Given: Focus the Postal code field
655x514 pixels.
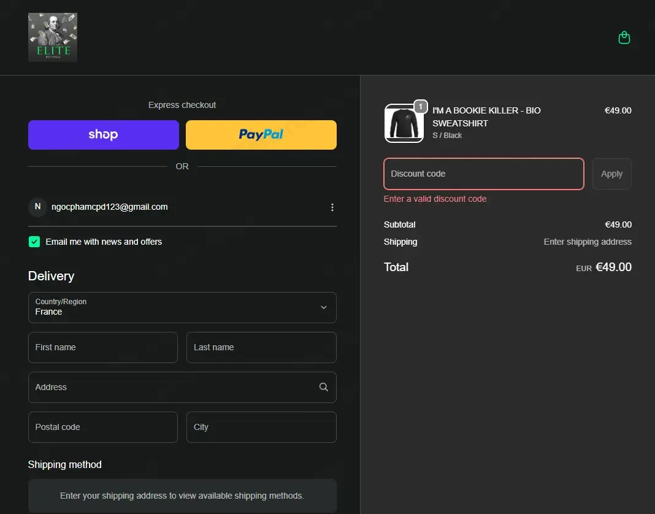Looking at the screenshot, I should click(x=103, y=427).
